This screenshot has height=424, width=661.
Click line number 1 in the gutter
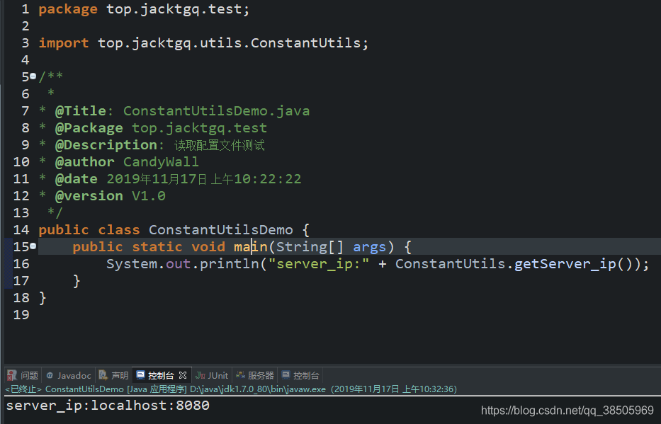click(x=26, y=9)
